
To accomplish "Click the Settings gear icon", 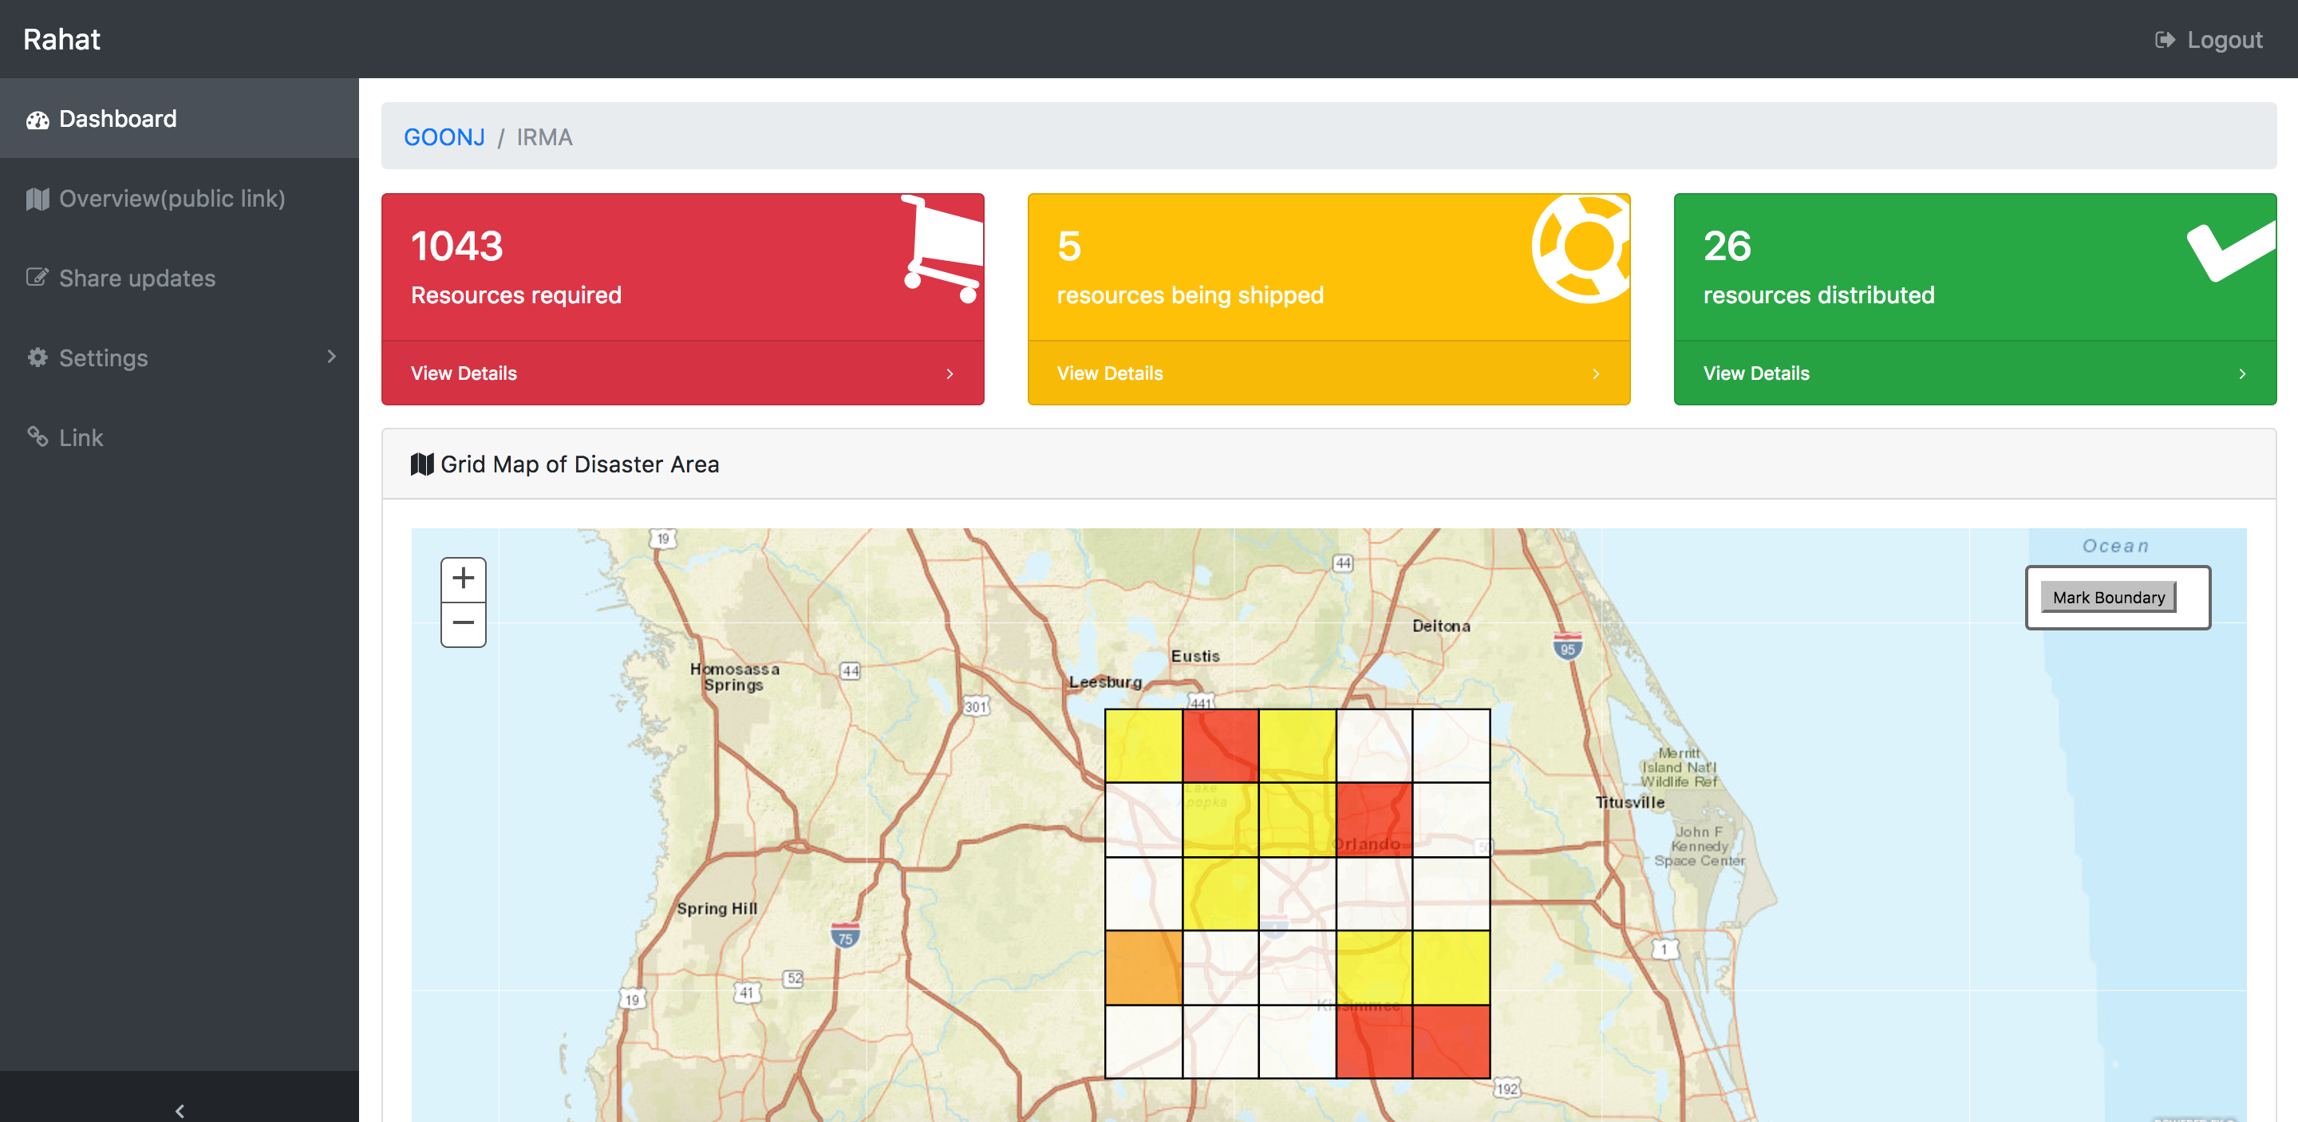I will click(x=37, y=358).
